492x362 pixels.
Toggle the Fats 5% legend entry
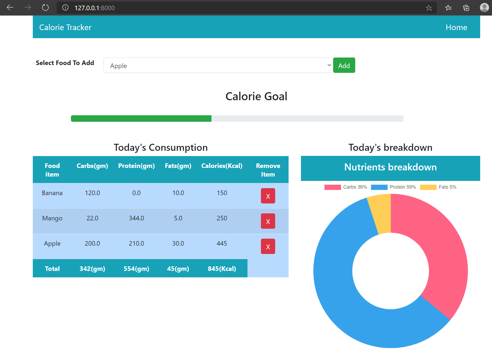click(438, 187)
